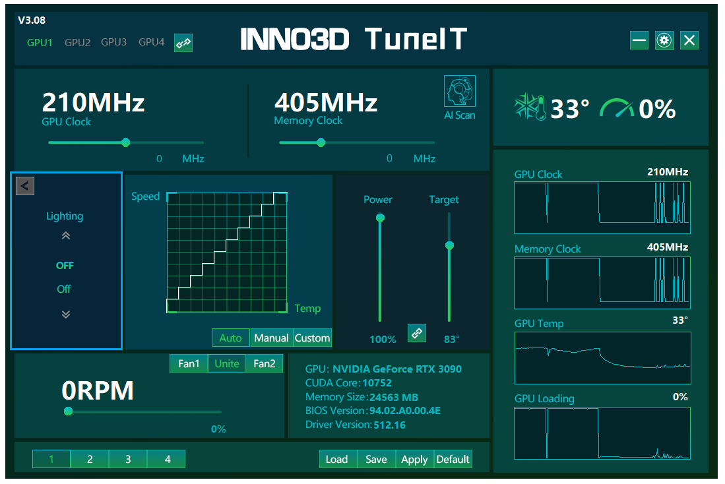Select the GPU1 tab
Viewport: 725px width, 484px height.
tap(40, 42)
